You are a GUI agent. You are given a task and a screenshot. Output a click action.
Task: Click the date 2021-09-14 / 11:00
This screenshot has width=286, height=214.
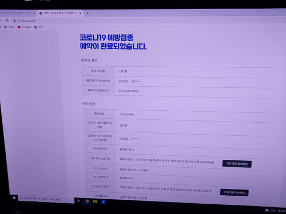(133, 198)
